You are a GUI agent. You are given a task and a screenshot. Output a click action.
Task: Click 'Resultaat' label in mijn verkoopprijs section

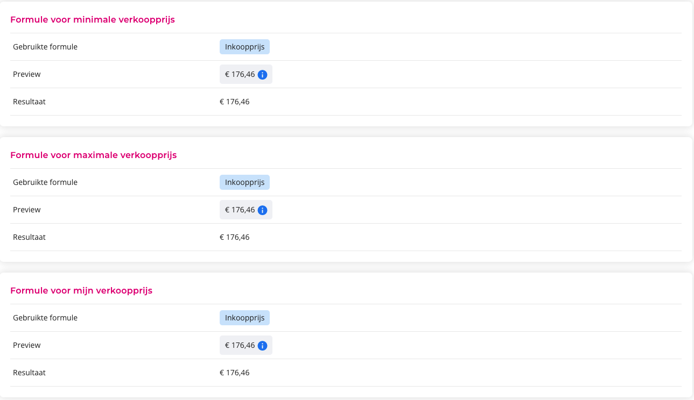click(29, 373)
